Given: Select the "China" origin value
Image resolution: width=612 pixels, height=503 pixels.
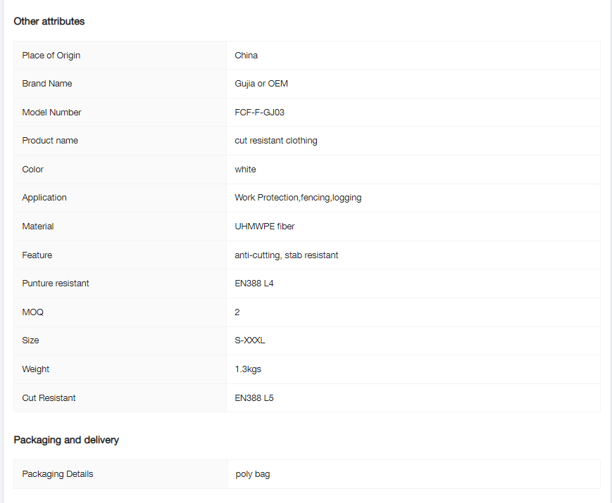Looking at the screenshot, I should click(x=246, y=56).
